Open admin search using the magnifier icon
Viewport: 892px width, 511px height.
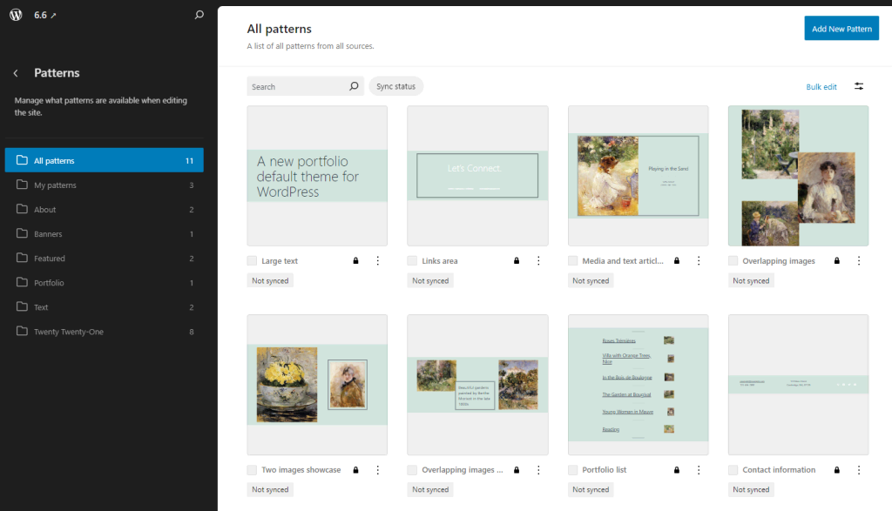199,14
